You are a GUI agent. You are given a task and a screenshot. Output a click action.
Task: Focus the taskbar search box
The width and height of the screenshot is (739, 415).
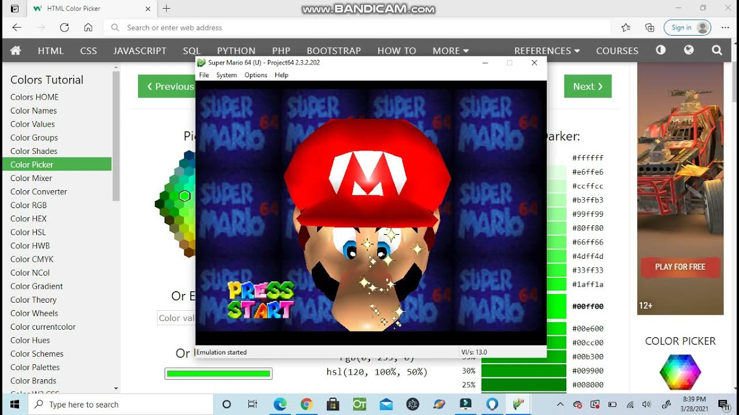[x=120, y=405]
